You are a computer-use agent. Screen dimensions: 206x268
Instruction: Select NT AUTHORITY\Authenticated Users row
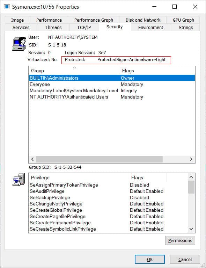112,97
